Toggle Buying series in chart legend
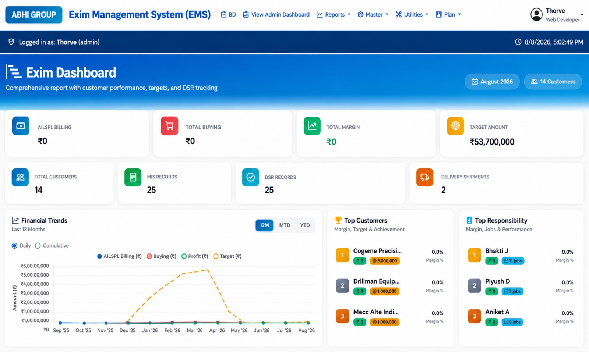The image size is (589, 352). (162, 256)
